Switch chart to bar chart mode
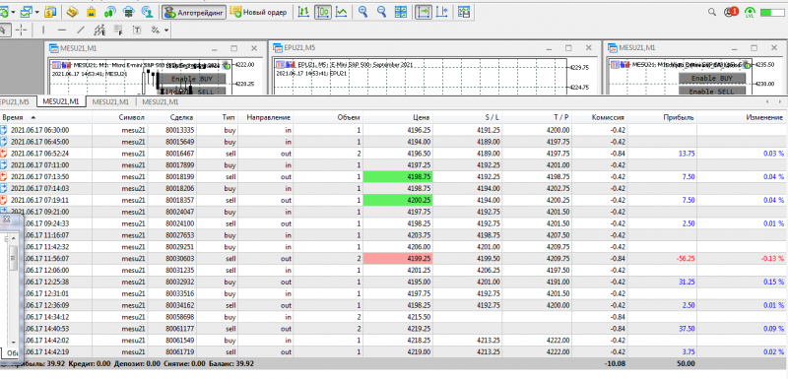The height and width of the screenshot is (379, 788). click(303, 12)
